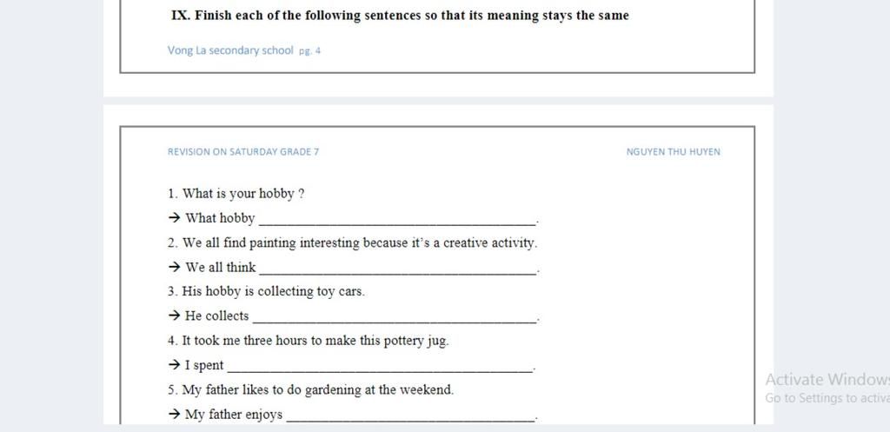Click the "Vong La secondary school" footer text

tap(230, 50)
